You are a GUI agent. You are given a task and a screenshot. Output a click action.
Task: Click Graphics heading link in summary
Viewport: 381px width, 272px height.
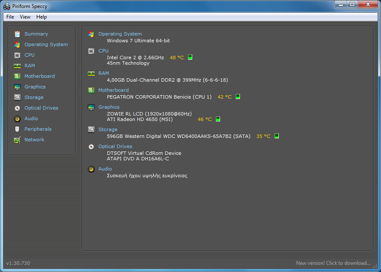(x=109, y=107)
